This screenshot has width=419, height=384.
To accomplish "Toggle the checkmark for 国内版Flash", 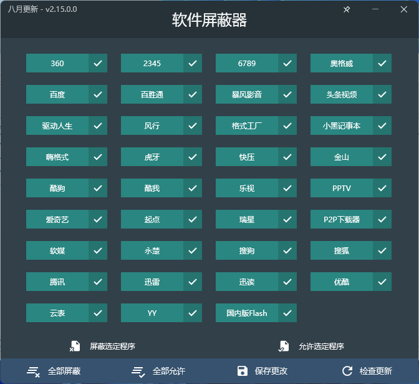I will 287,313.
